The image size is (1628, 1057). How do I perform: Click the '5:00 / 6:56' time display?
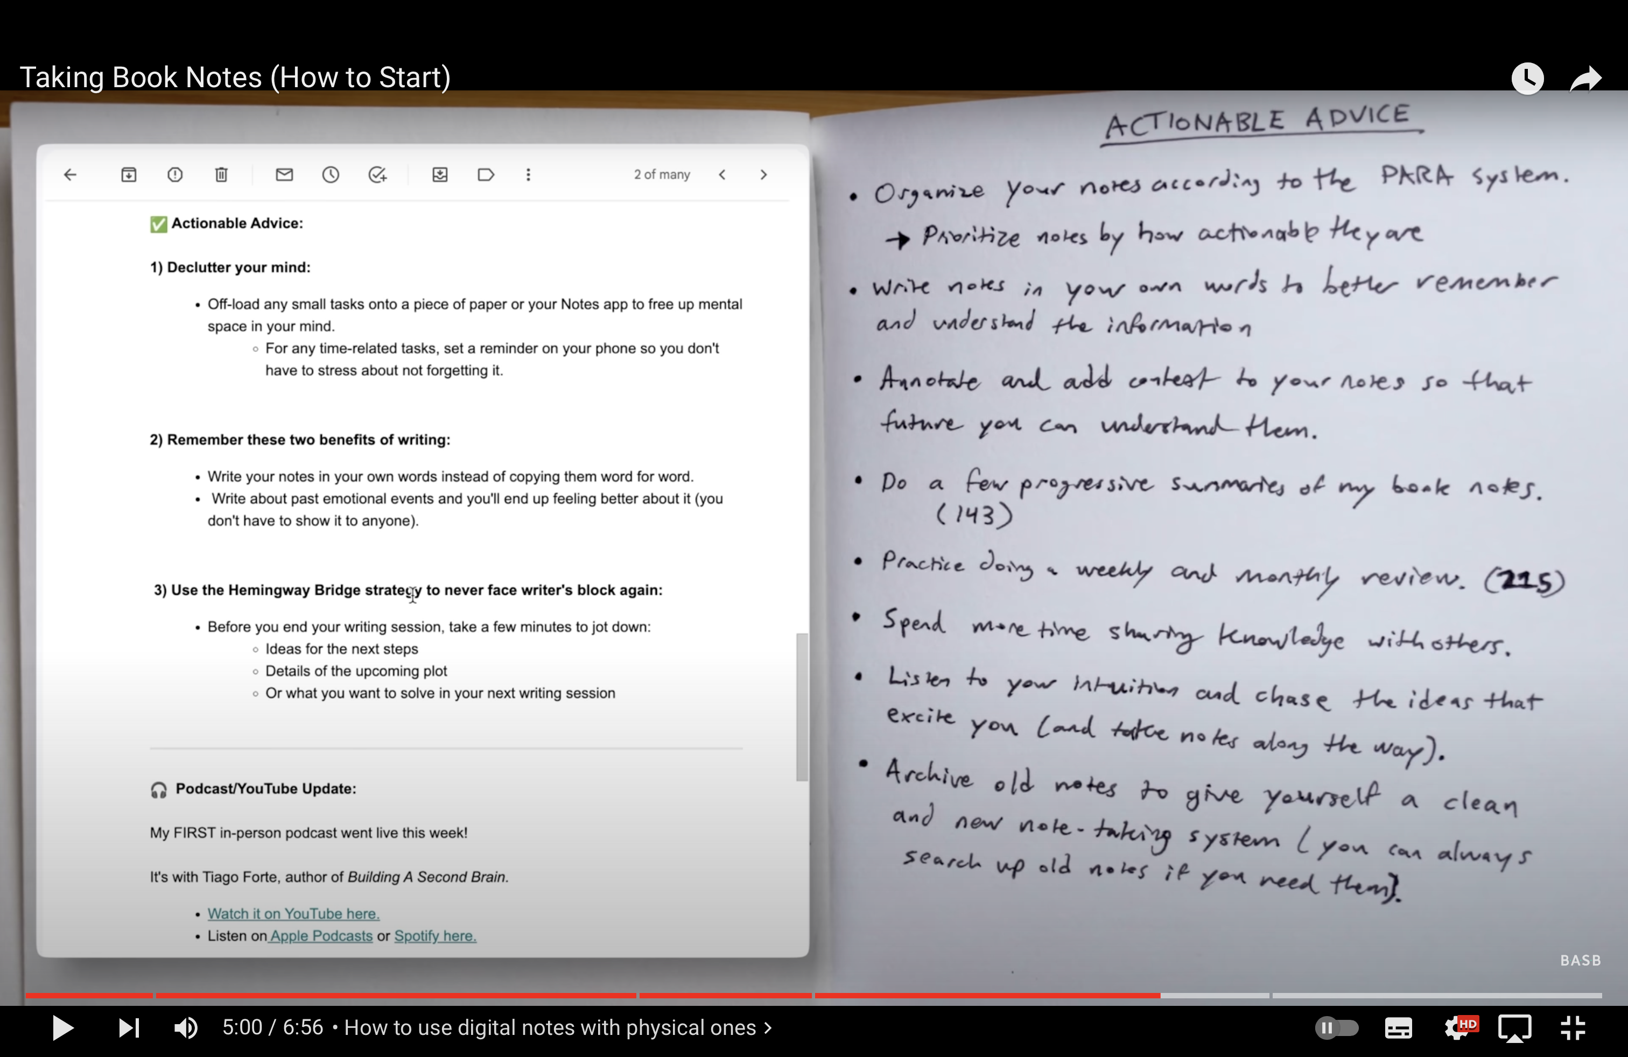(272, 1027)
